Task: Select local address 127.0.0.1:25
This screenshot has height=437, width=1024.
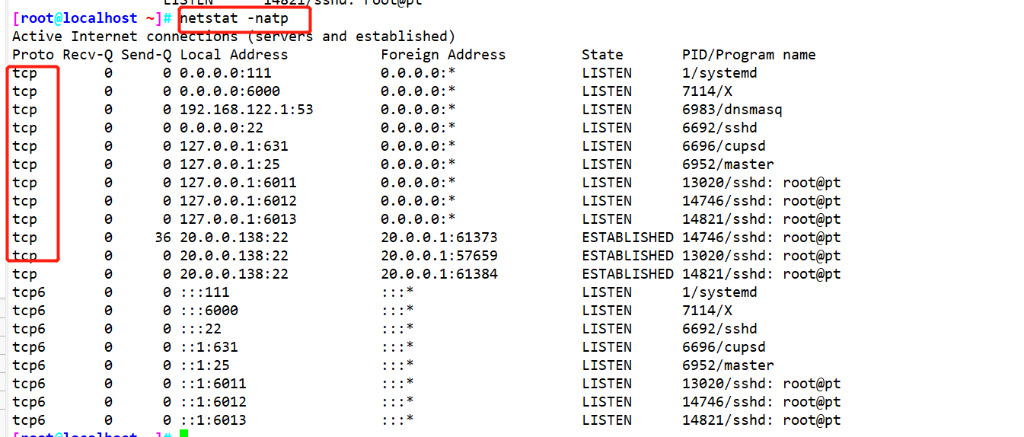Action: 230,164
